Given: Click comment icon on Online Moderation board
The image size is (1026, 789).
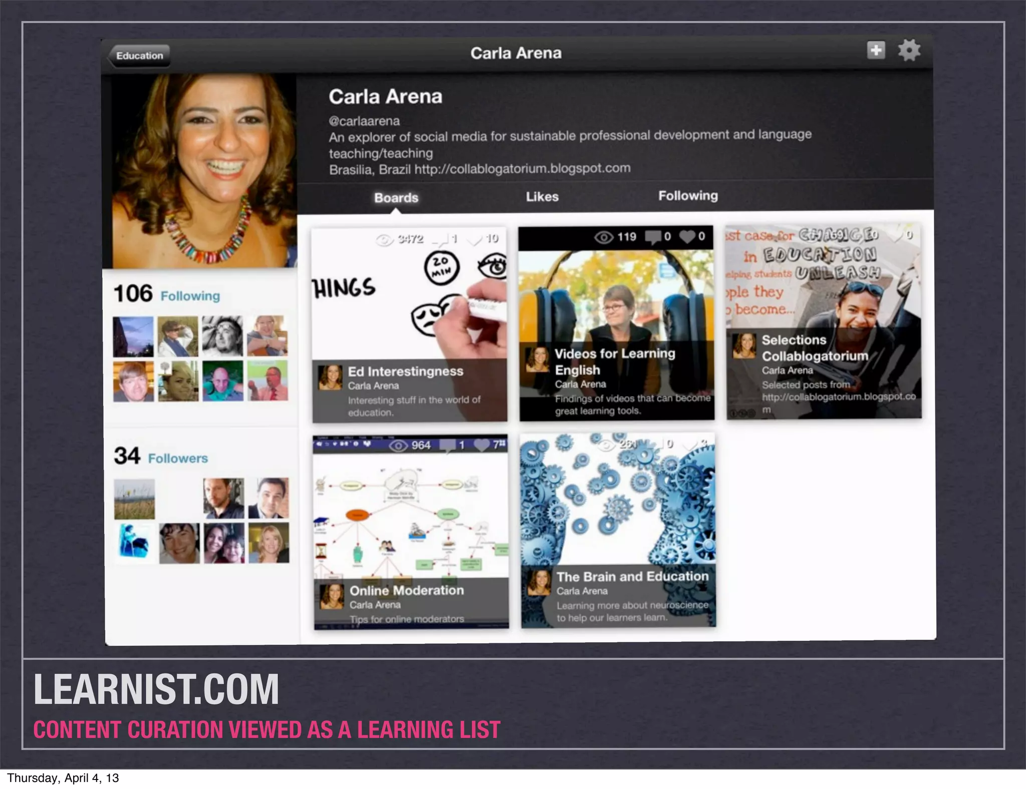Looking at the screenshot, I should pos(447,445).
